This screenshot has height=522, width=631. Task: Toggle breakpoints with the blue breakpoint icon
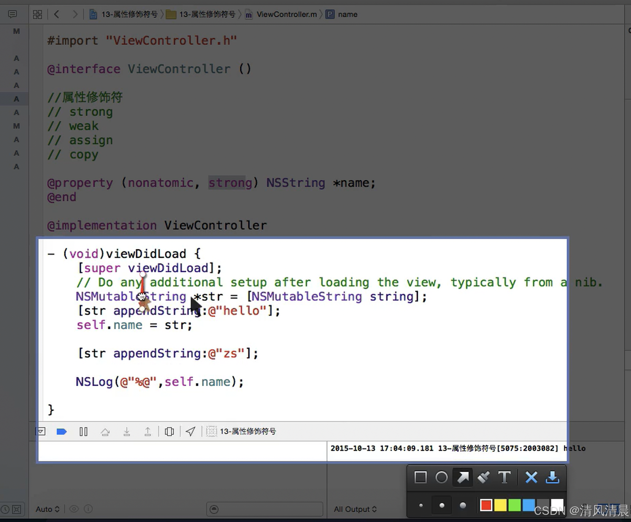[x=62, y=432]
